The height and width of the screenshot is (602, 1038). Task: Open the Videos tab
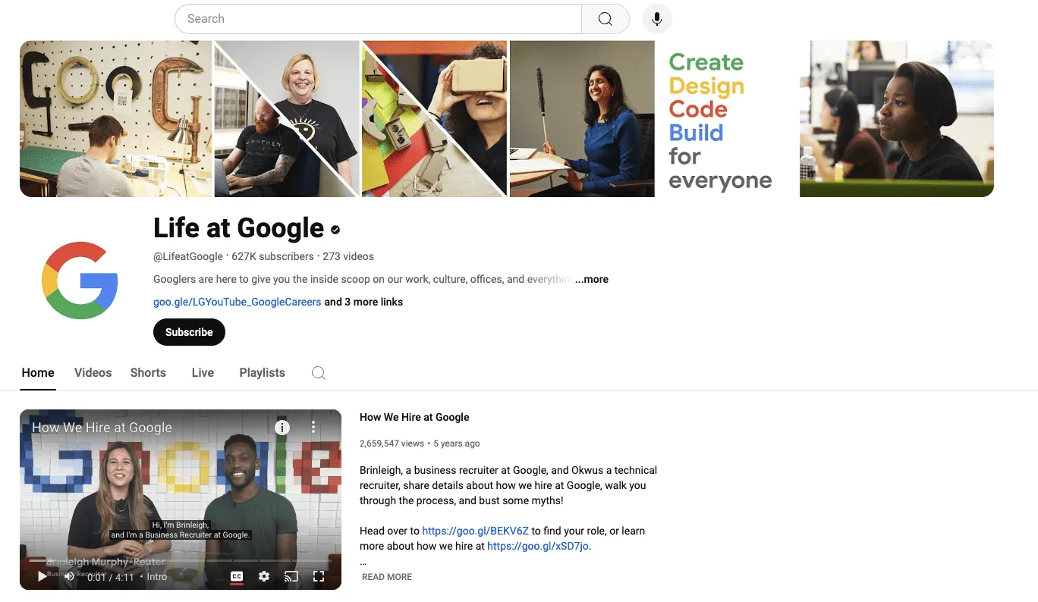[93, 373]
